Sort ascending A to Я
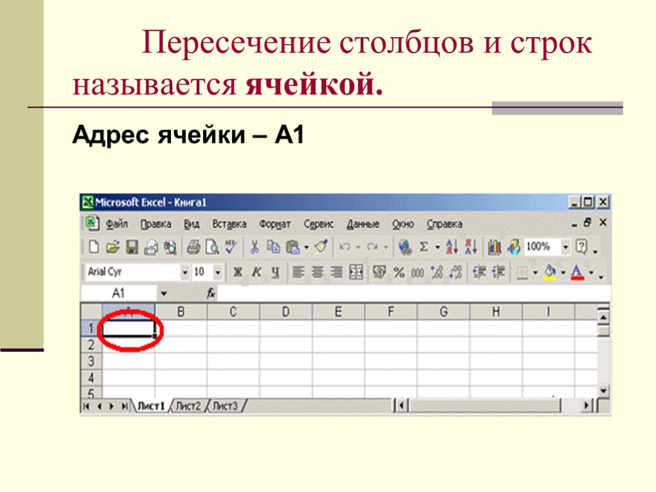656x492 pixels. tap(452, 247)
